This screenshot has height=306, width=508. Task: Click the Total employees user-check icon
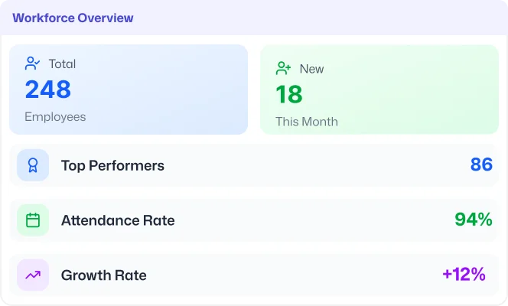point(33,63)
